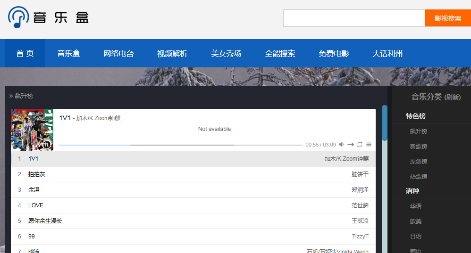
Task: Open the 美女秀场 nav tab
Action: (x=226, y=53)
